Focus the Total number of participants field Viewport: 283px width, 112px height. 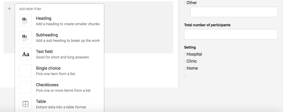231,34
